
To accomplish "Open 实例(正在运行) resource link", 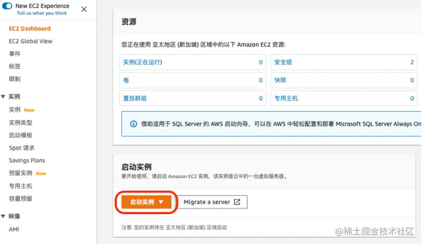I will tap(142, 62).
